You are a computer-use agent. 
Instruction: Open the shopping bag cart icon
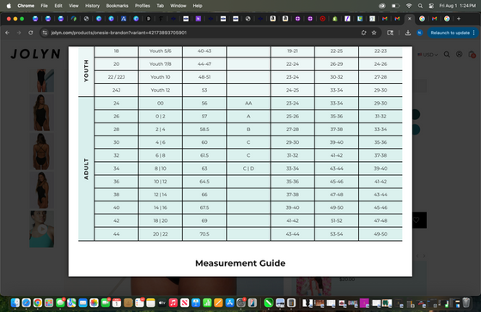pyautogui.click(x=472, y=55)
